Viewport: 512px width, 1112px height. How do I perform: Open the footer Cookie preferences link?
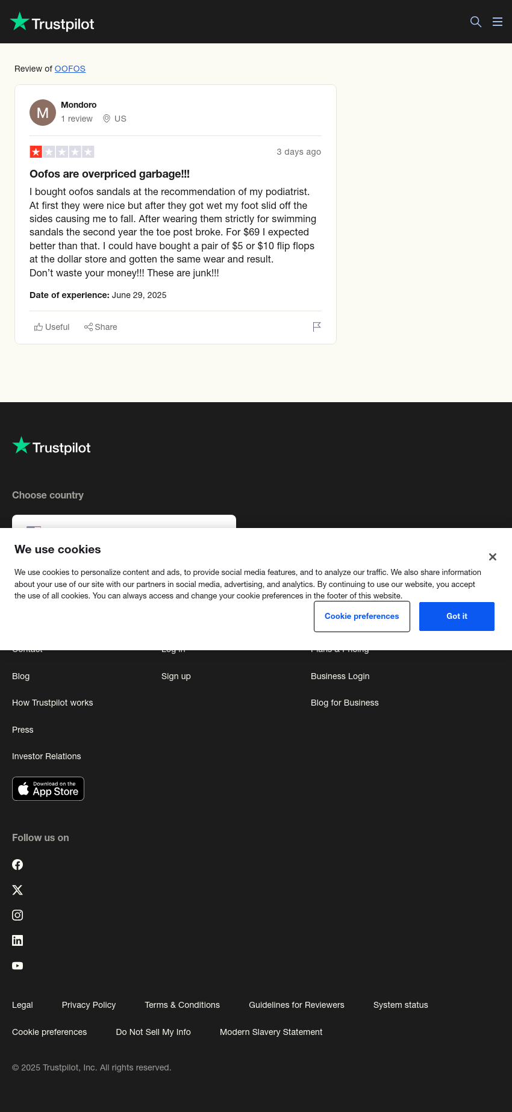49,1032
